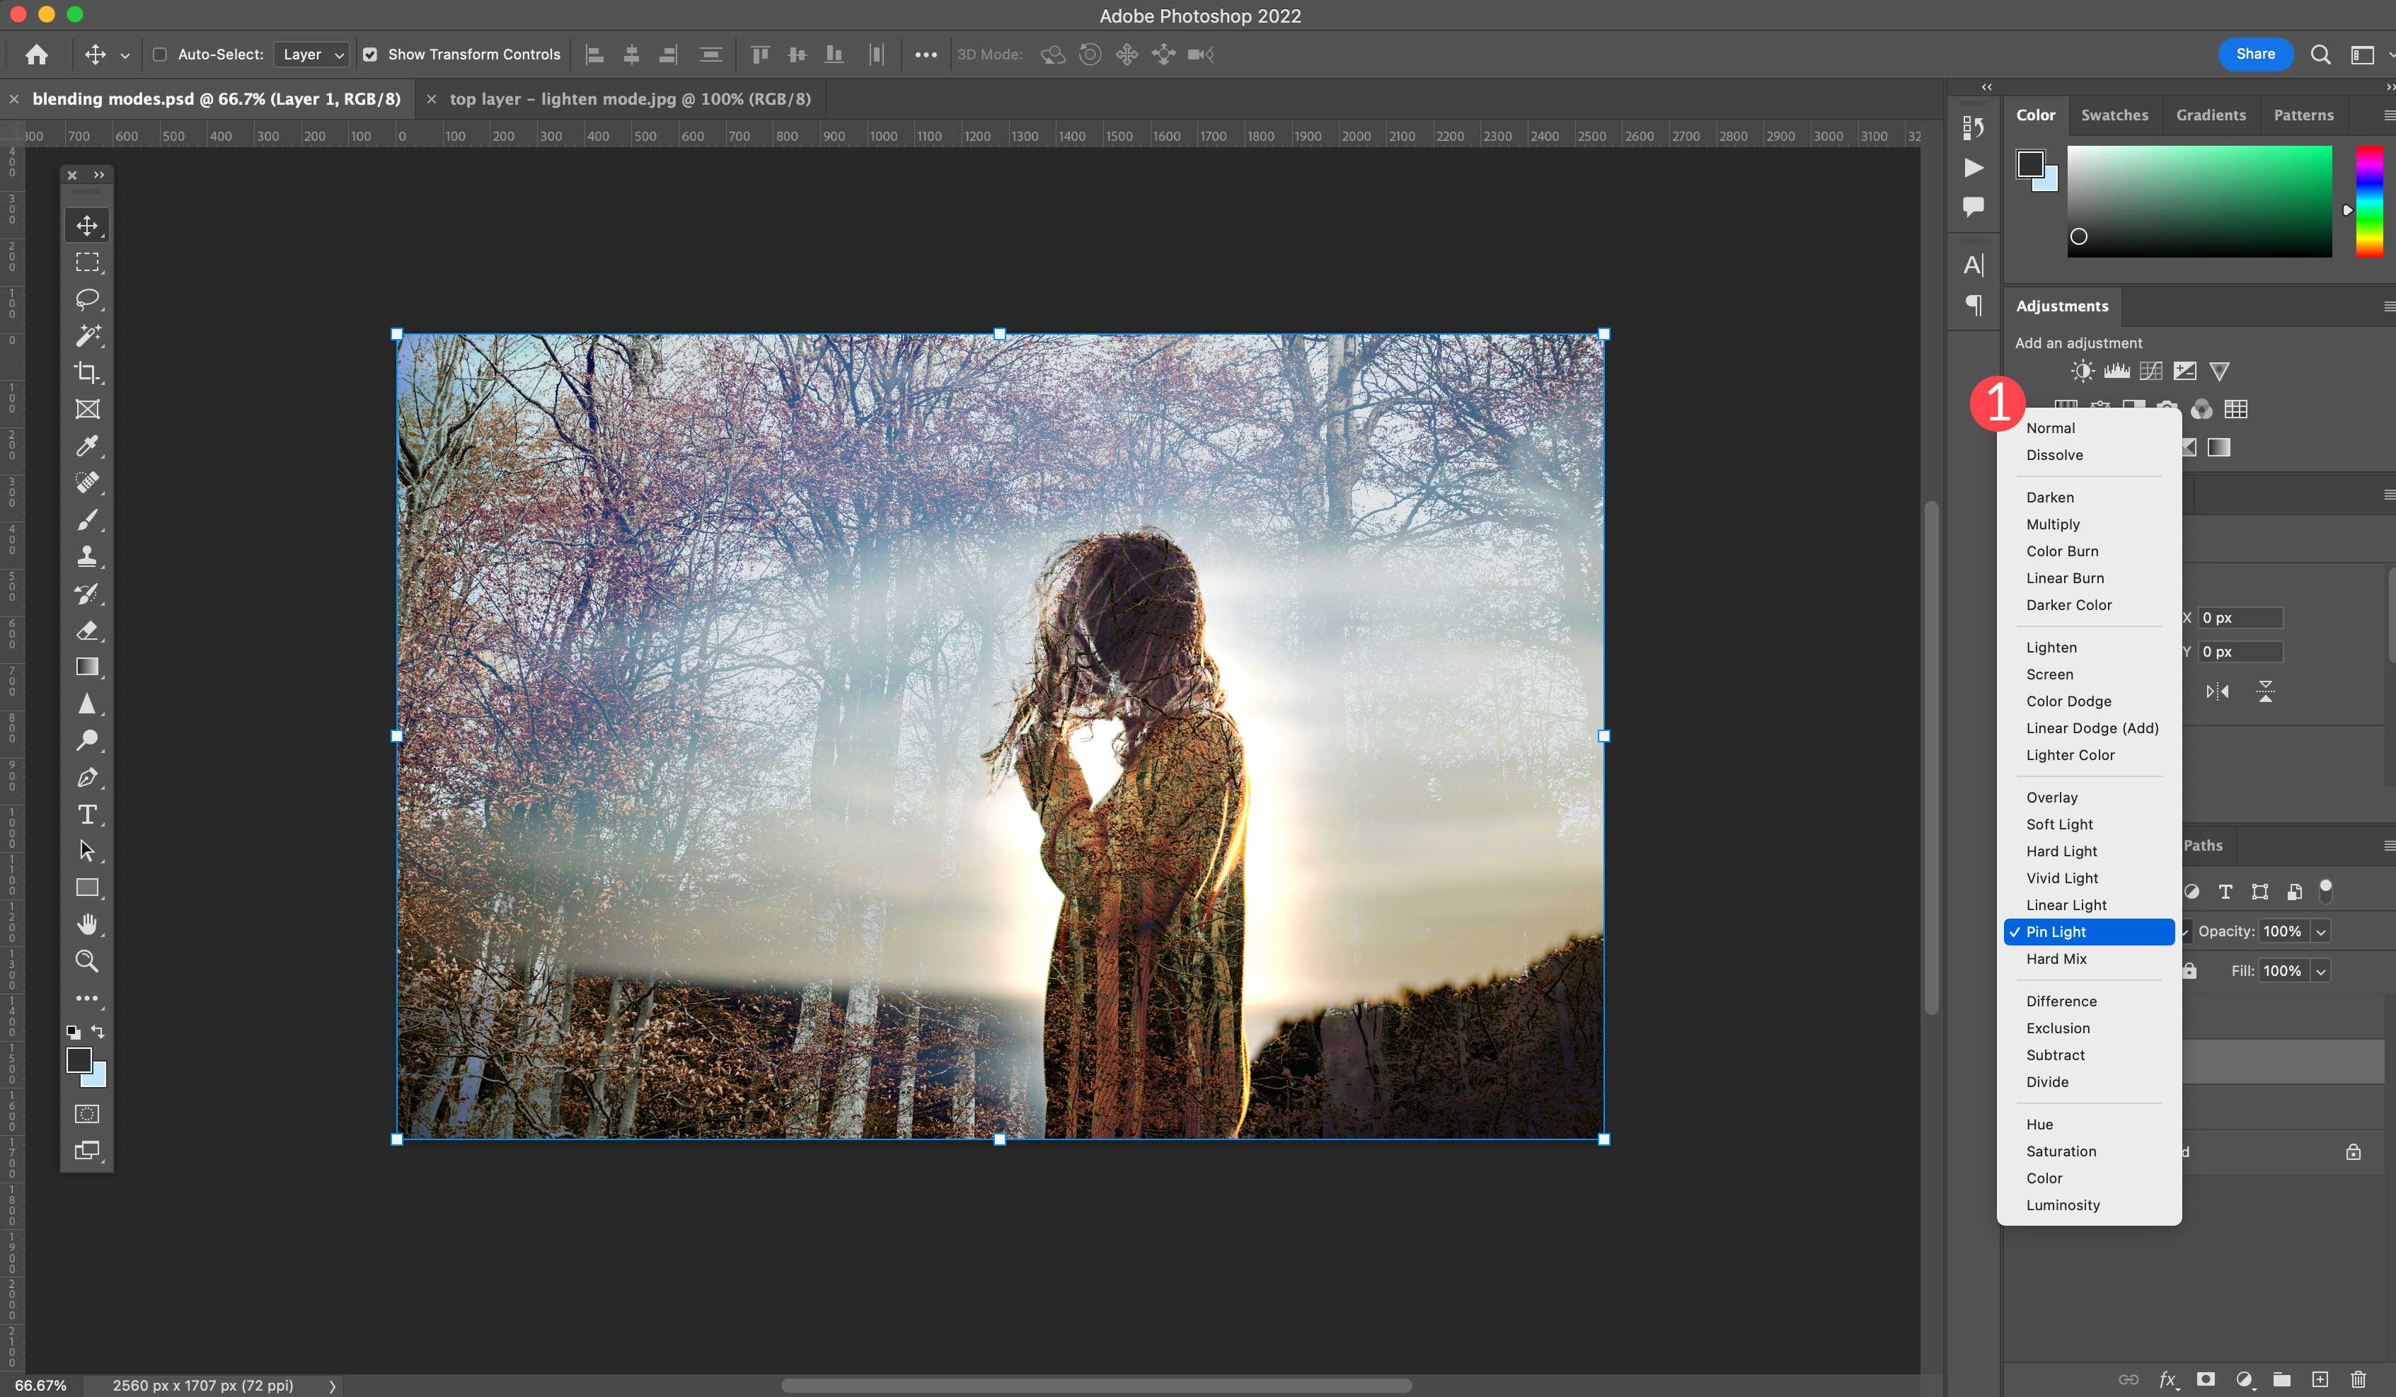Open blending mode dropdown menu
This screenshot has height=1397, width=2396.
pos(2092,930)
